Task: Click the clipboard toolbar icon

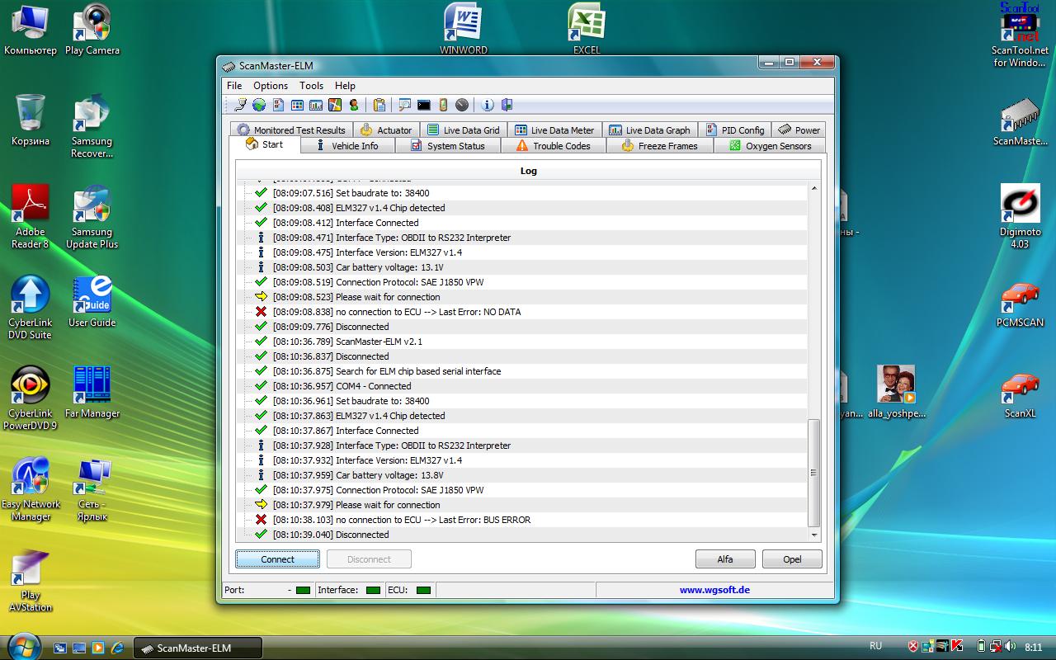Action: tap(379, 105)
